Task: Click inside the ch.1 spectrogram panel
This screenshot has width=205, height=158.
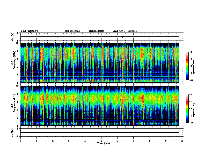Action: 100,63
